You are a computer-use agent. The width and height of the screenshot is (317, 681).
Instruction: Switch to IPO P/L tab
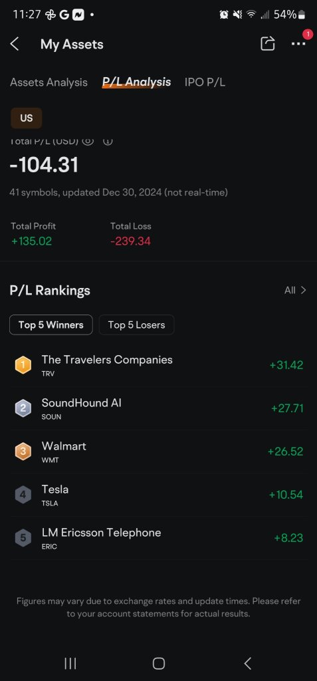205,82
